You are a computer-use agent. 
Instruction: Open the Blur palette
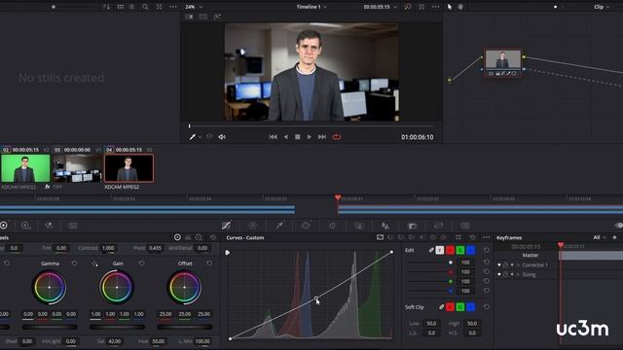385,226
